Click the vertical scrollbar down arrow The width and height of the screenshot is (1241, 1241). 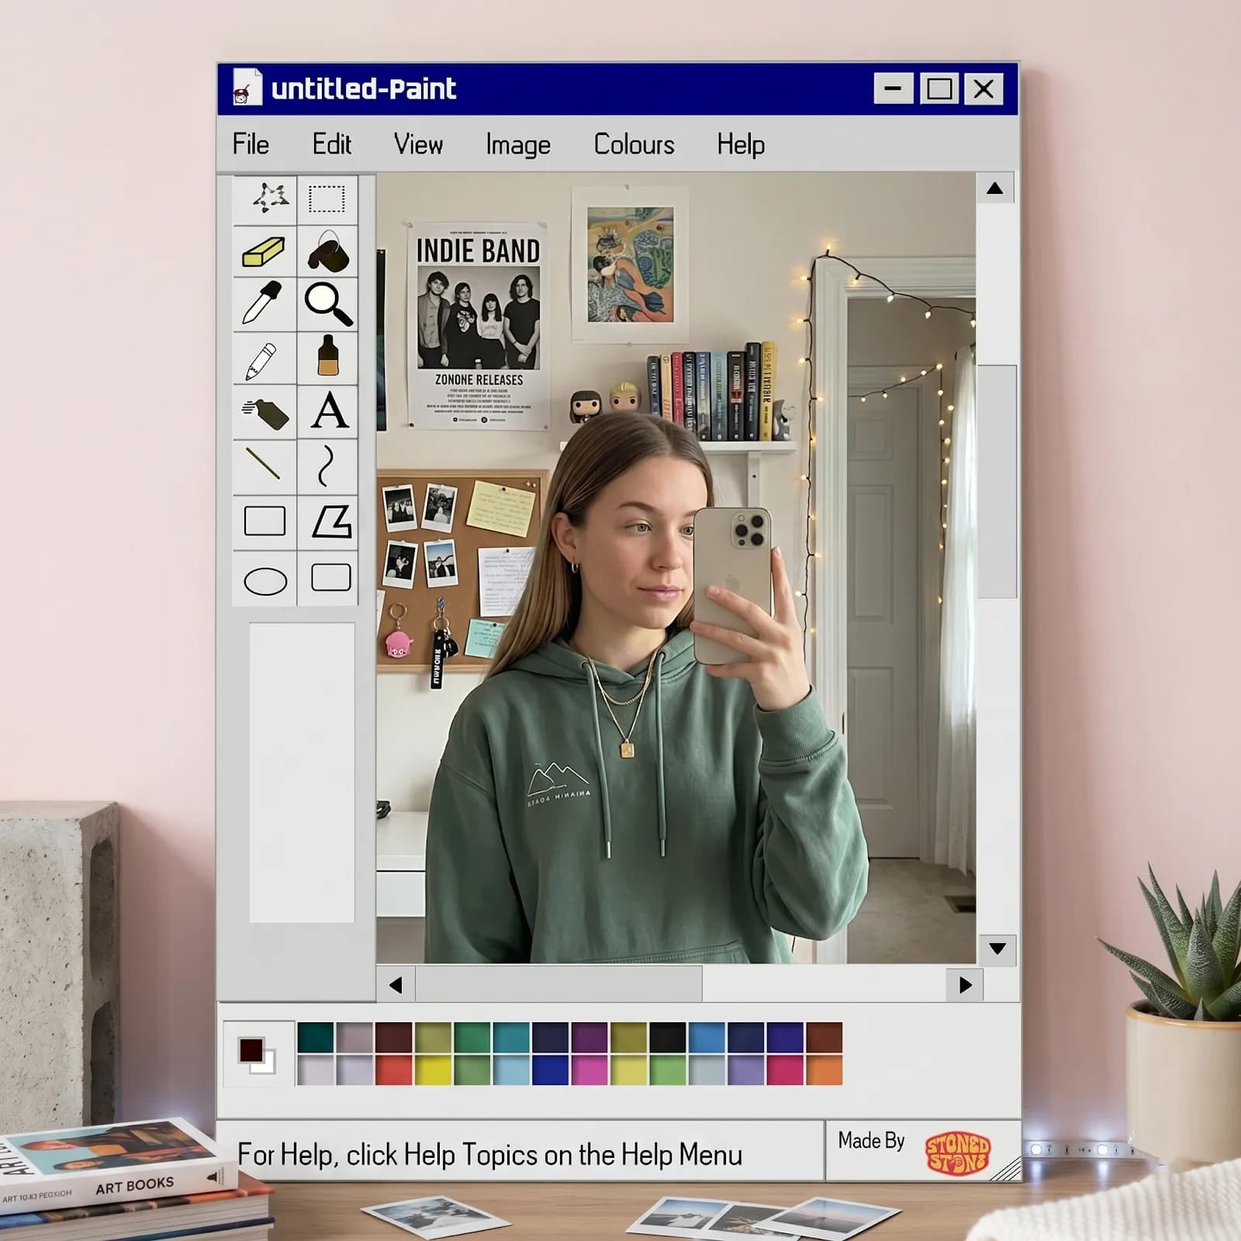pyautogui.click(x=997, y=949)
